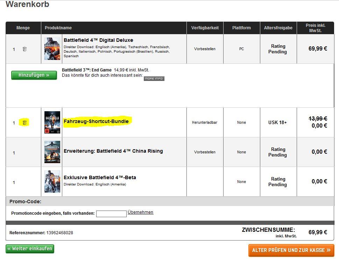This screenshot has height=259, width=339.
Task: Click the Menge column header
Action: pos(23,28)
